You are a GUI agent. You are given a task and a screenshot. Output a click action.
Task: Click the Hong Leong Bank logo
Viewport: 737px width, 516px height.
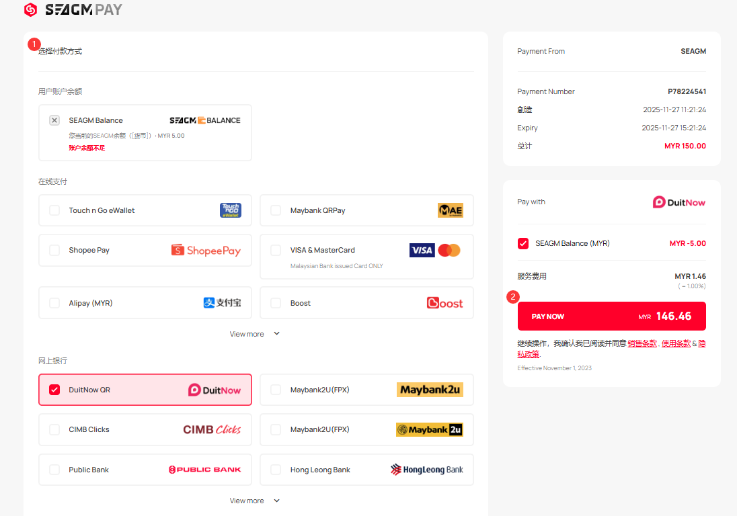click(426, 470)
